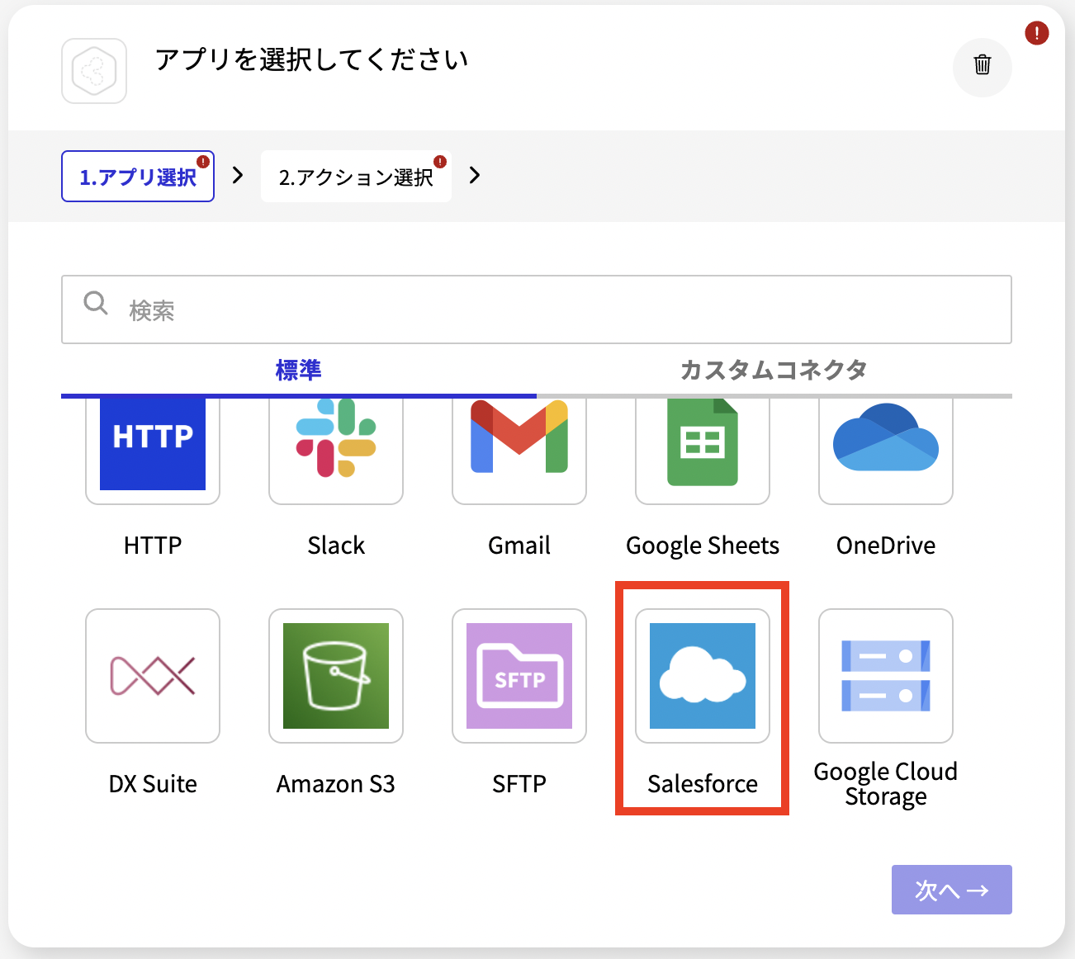Click the chevron after アプリ選択
This screenshot has width=1075, height=959.
238,175
